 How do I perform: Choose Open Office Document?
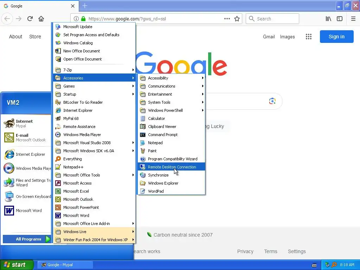click(x=94, y=59)
